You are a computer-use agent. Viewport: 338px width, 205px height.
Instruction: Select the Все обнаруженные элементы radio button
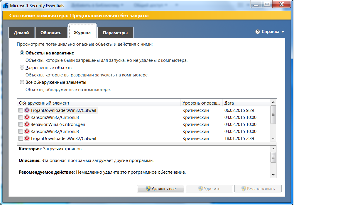point(22,82)
